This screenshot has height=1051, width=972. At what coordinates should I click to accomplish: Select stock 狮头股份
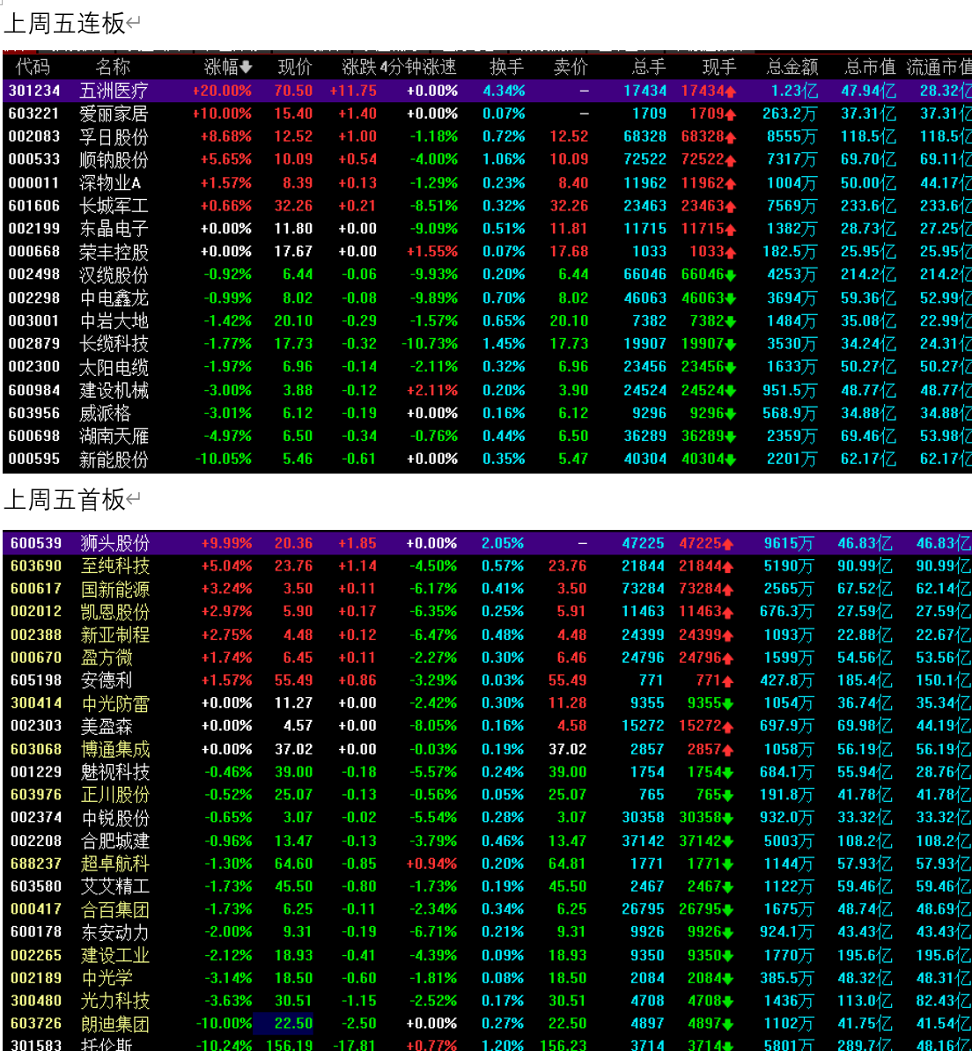point(115,543)
